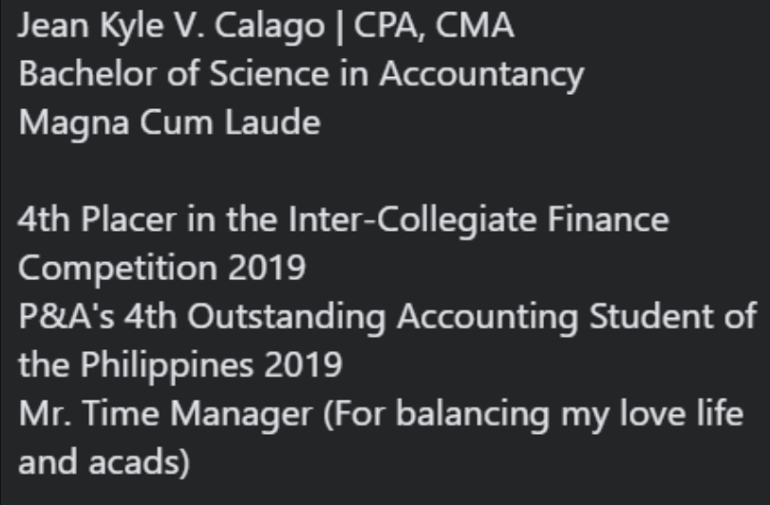Viewport: 770px width, 505px height.
Task: Click the word Finance
Action: (x=609, y=219)
